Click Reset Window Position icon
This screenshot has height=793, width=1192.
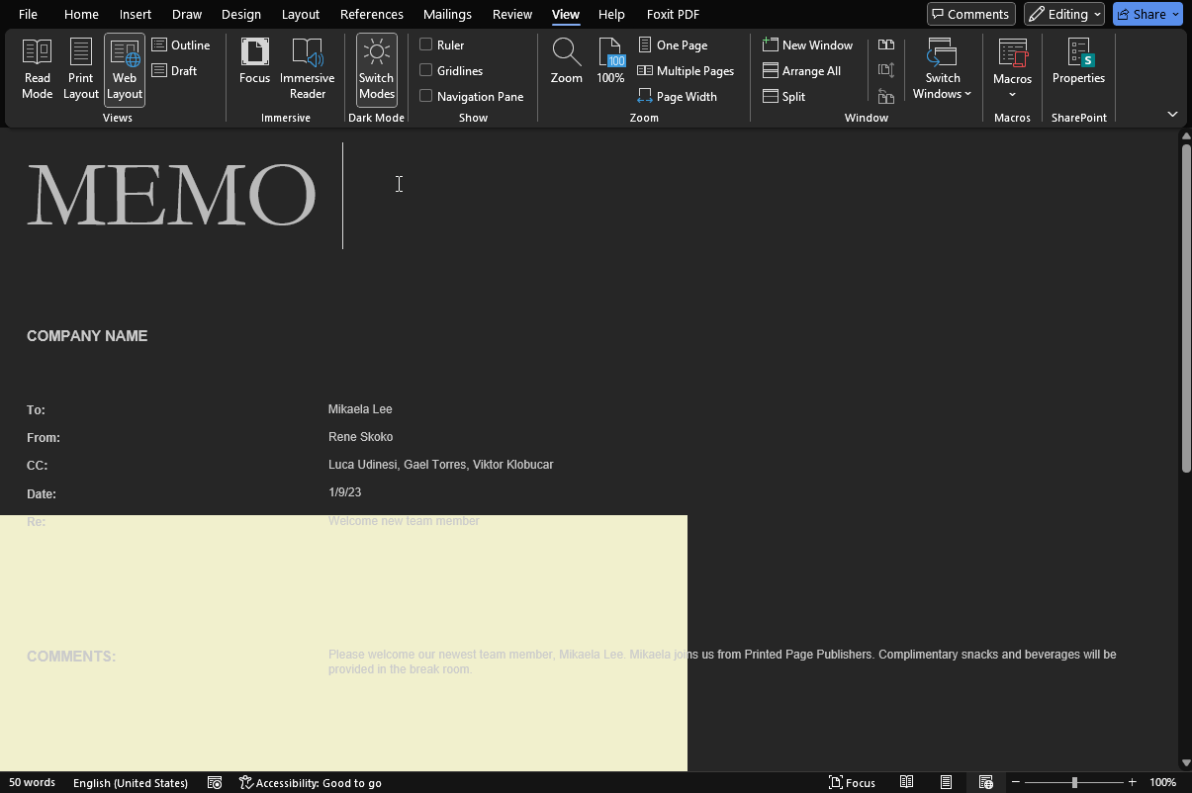886,97
